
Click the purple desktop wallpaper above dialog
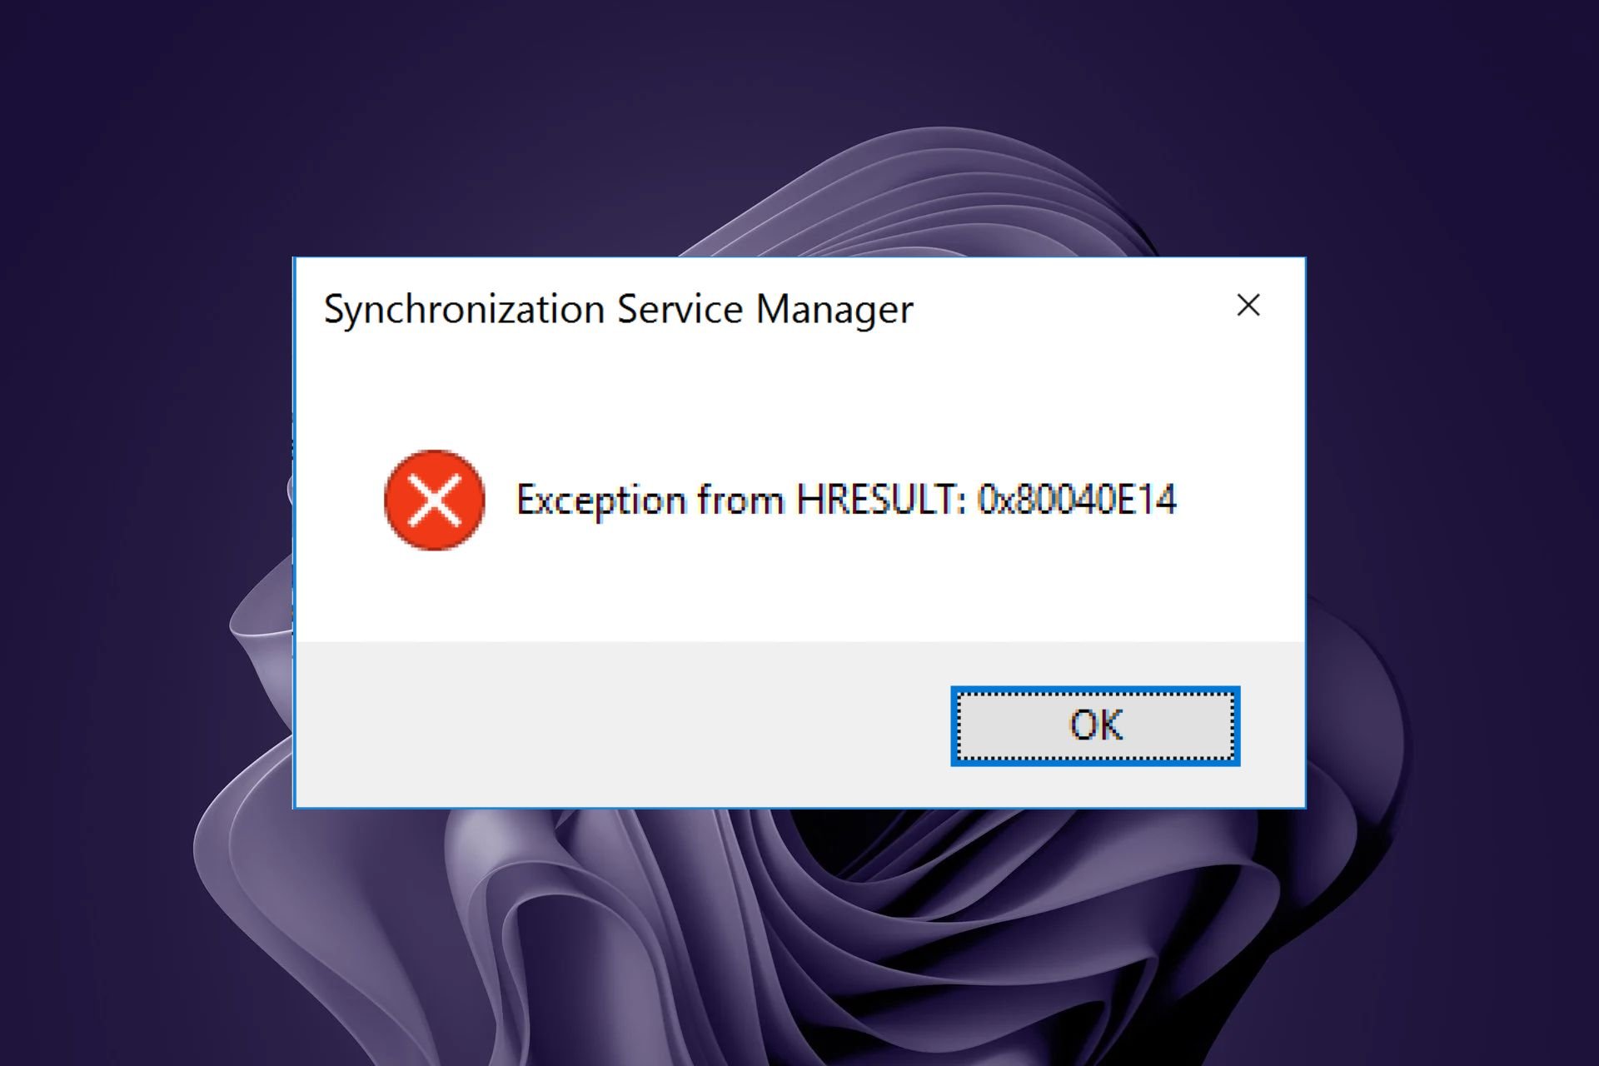(799, 125)
